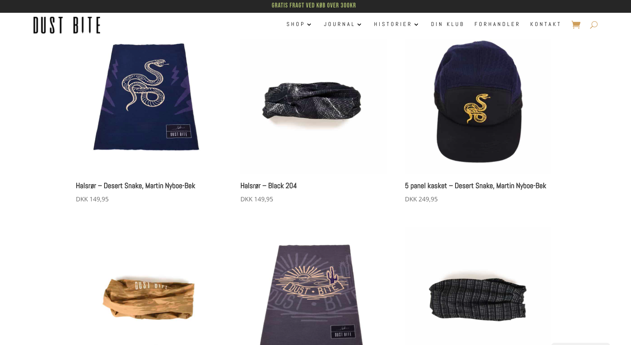Go to the Forhandler page
Screen dimensions: 631x345
coord(497,24)
